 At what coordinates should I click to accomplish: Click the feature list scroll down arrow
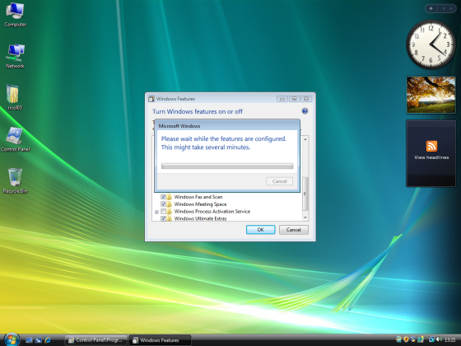point(305,217)
